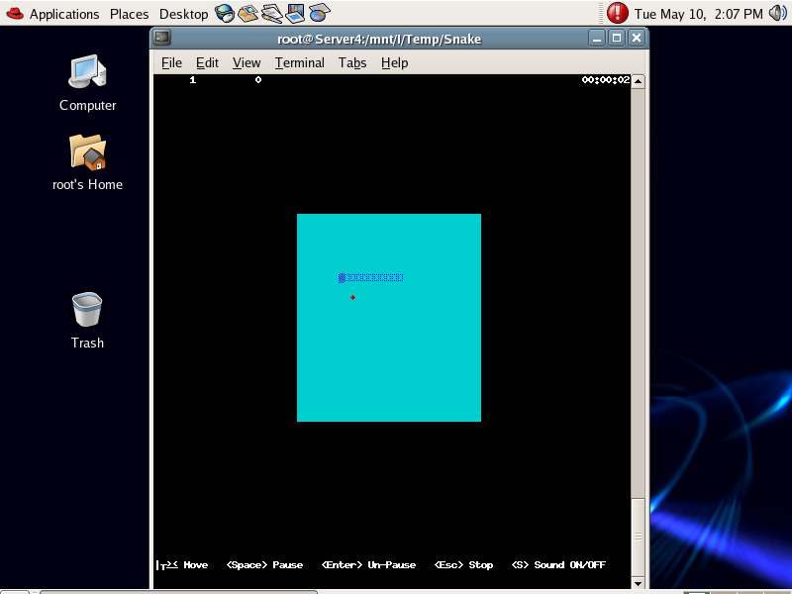
Task: Click the red update alert icon
Action: [x=618, y=13]
